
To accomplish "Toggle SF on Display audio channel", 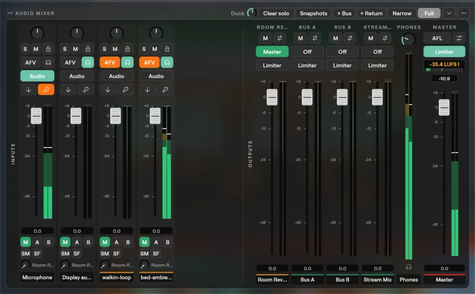I will (77, 254).
